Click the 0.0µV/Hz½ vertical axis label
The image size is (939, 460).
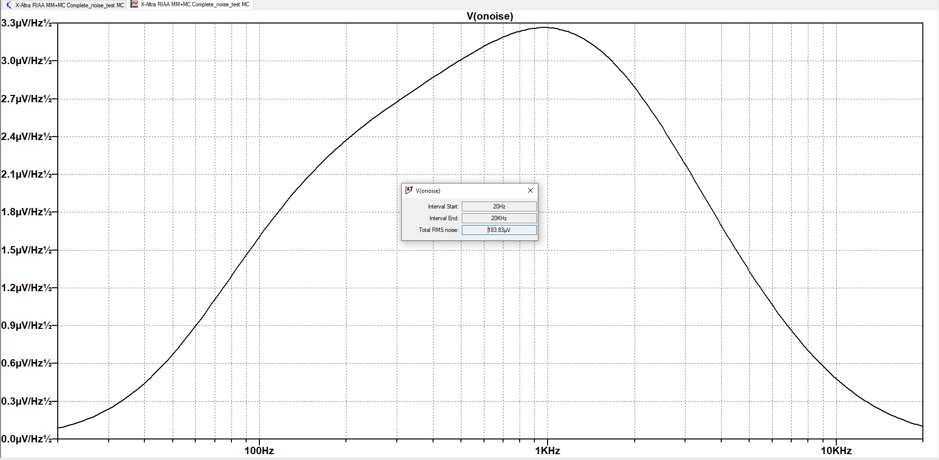coord(26,439)
